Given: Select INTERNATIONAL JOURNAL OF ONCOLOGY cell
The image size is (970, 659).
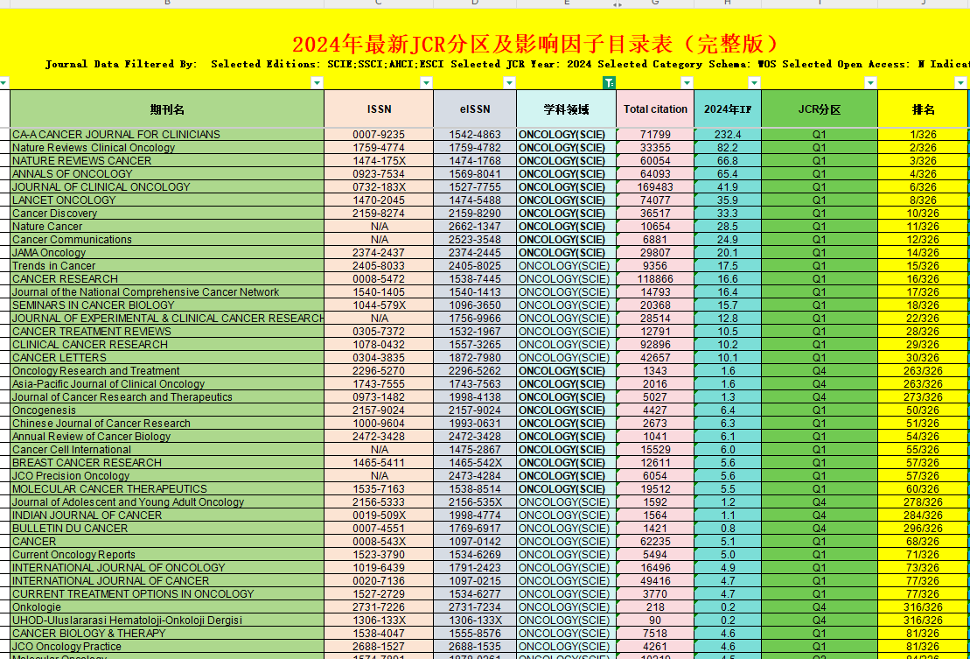Looking at the screenshot, I should point(167,567).
